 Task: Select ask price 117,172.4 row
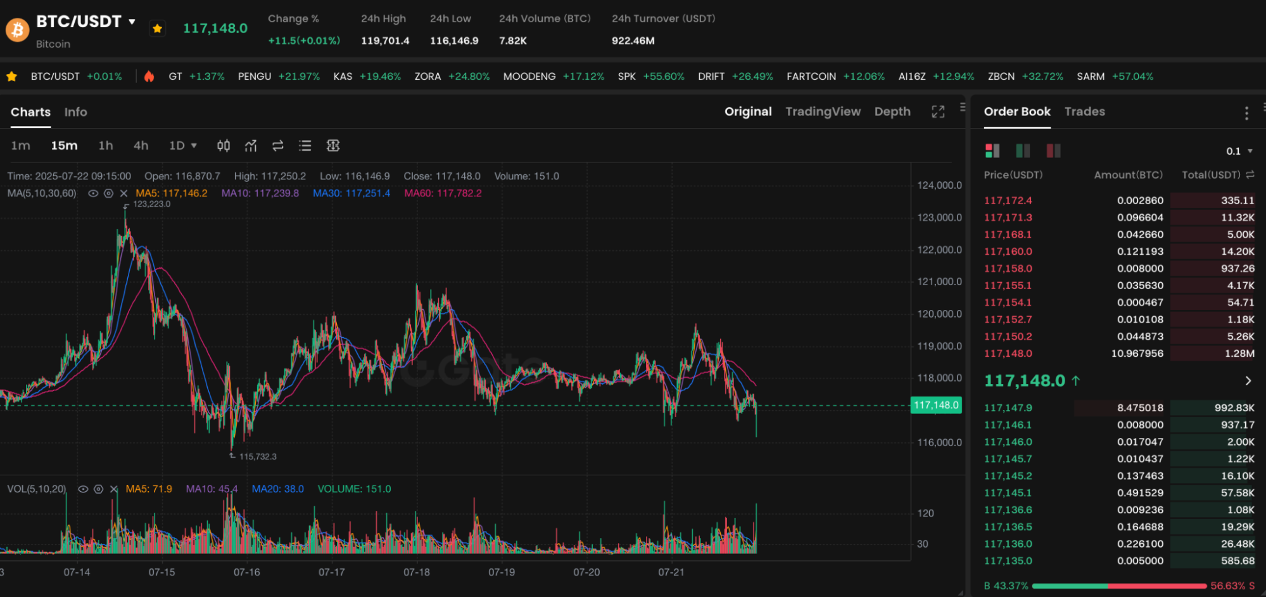pyautogui.click(x=1119, y=200)
